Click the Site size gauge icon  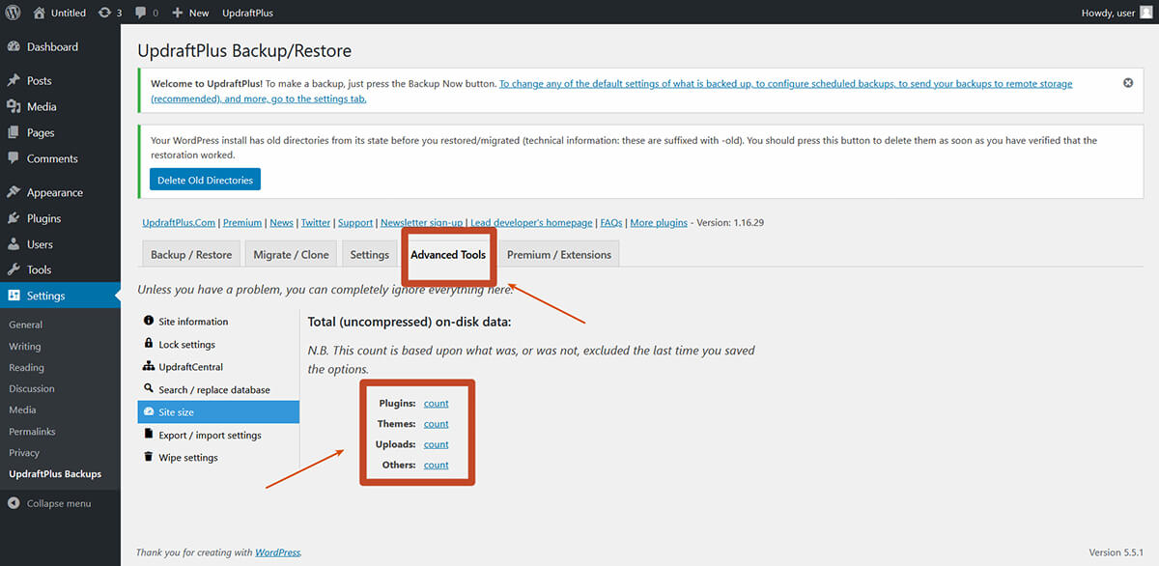[x=149, y=412]
